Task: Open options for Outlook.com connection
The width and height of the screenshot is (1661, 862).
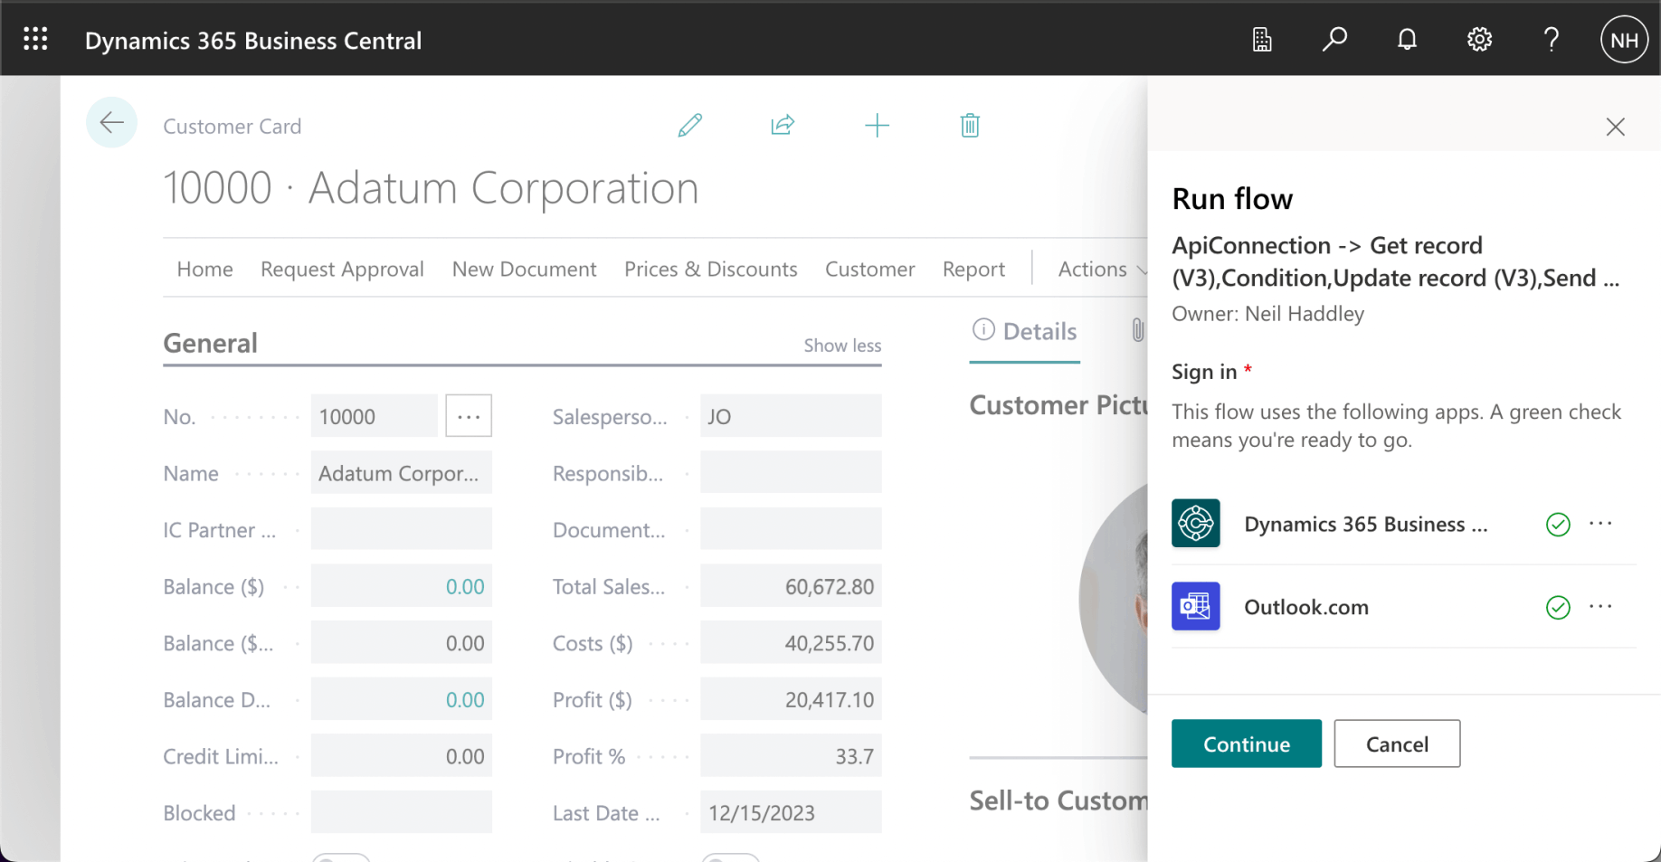Action: [1600, 607]
